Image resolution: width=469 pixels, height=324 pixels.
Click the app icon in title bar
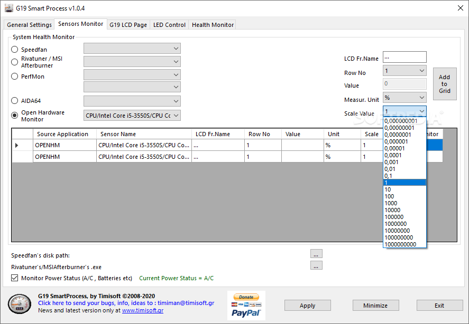(9, 8)
